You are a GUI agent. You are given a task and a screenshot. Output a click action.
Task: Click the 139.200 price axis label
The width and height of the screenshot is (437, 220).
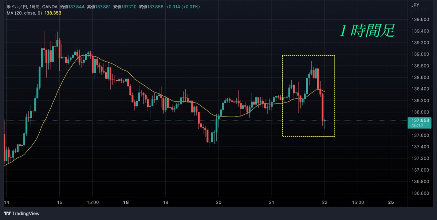tap(420, 43)
